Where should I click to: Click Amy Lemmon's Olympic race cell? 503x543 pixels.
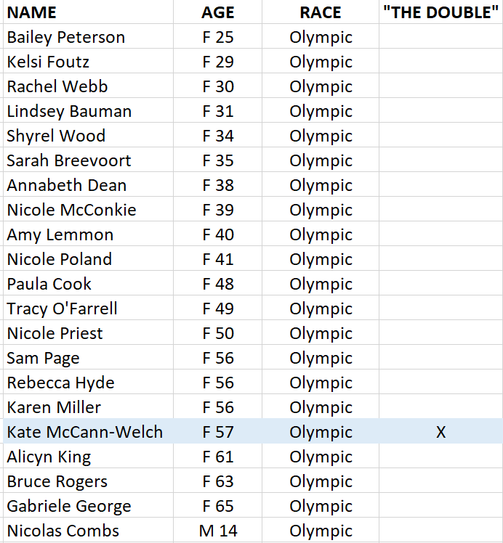321,234
